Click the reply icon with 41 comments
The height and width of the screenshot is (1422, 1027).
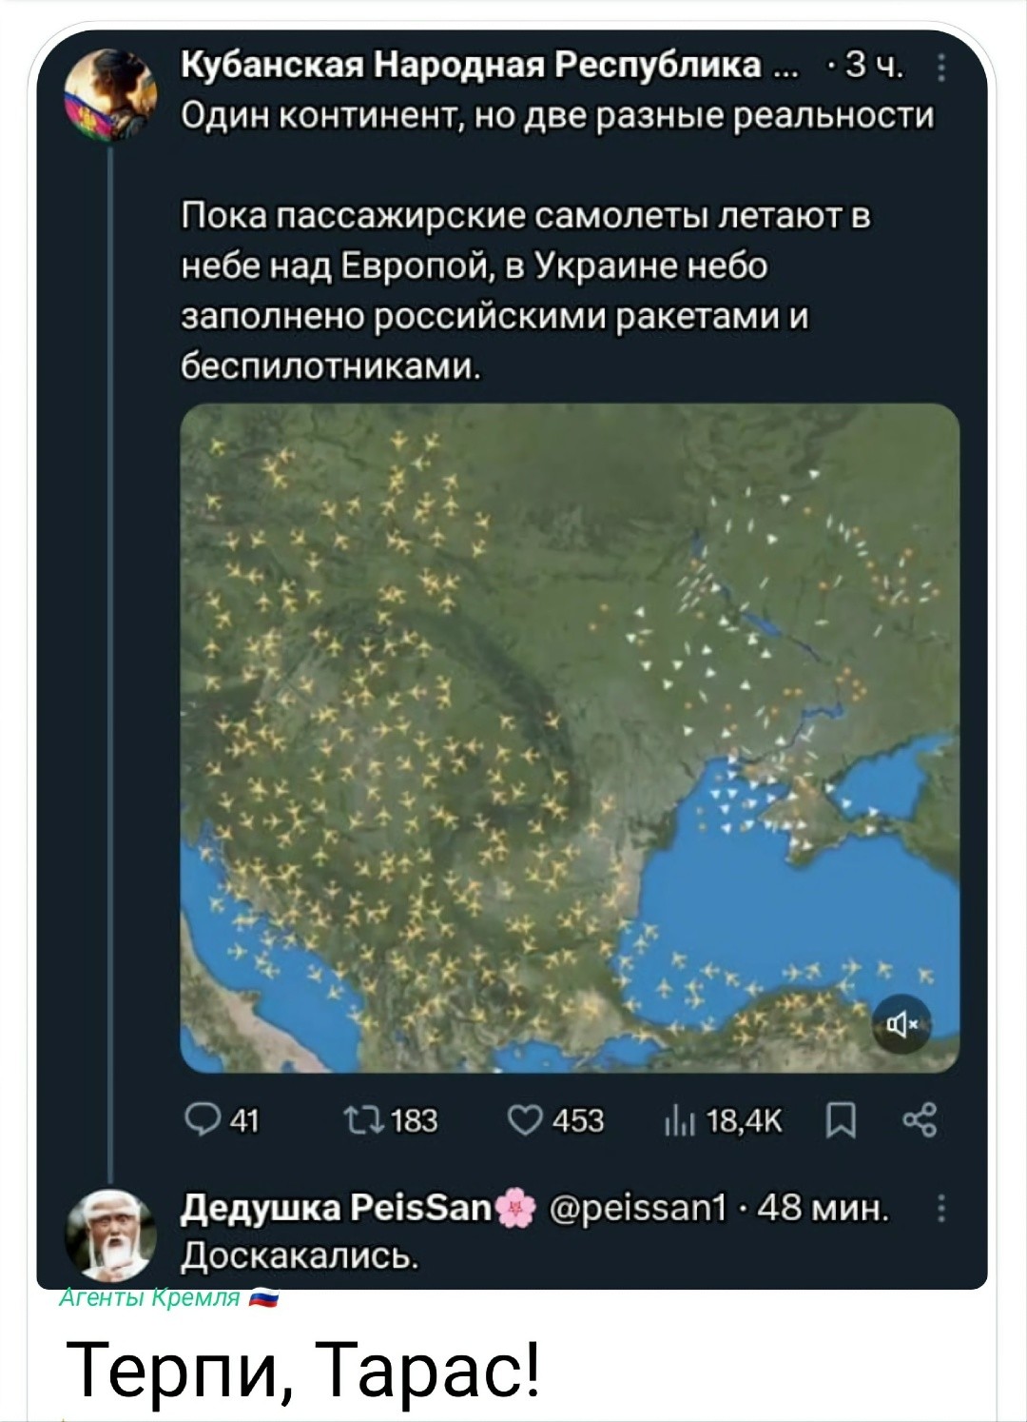pos(197,1121)
